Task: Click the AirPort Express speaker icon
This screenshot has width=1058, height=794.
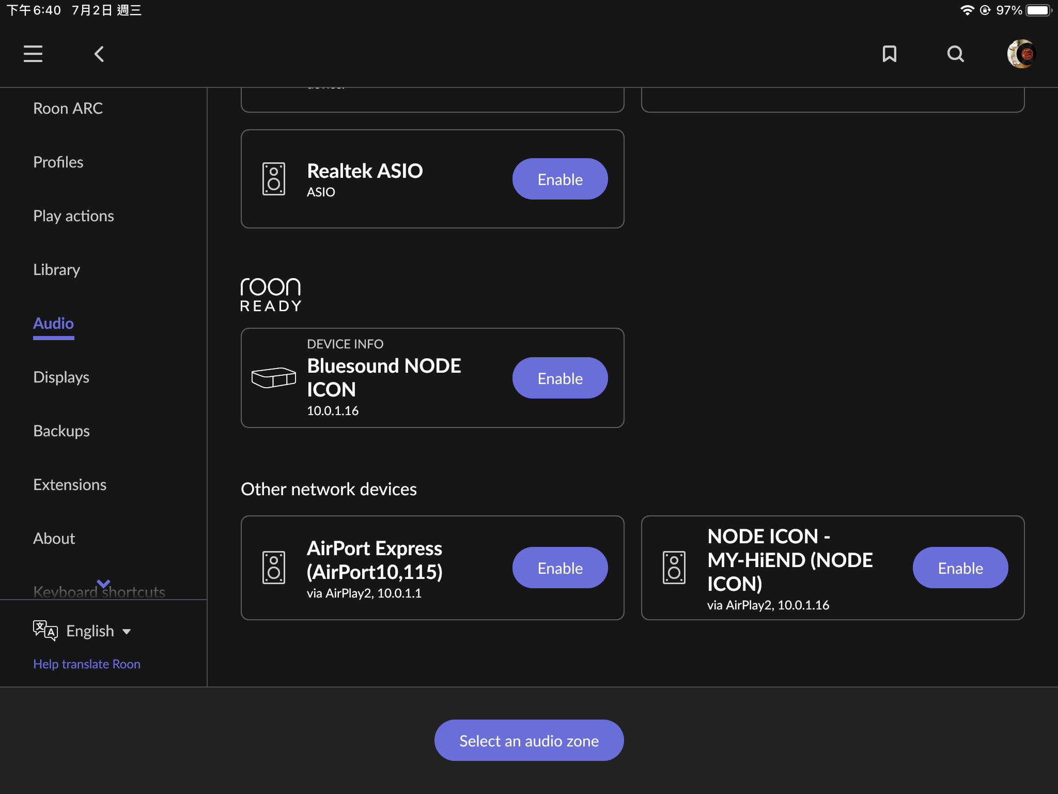Action: click(273, 568)
